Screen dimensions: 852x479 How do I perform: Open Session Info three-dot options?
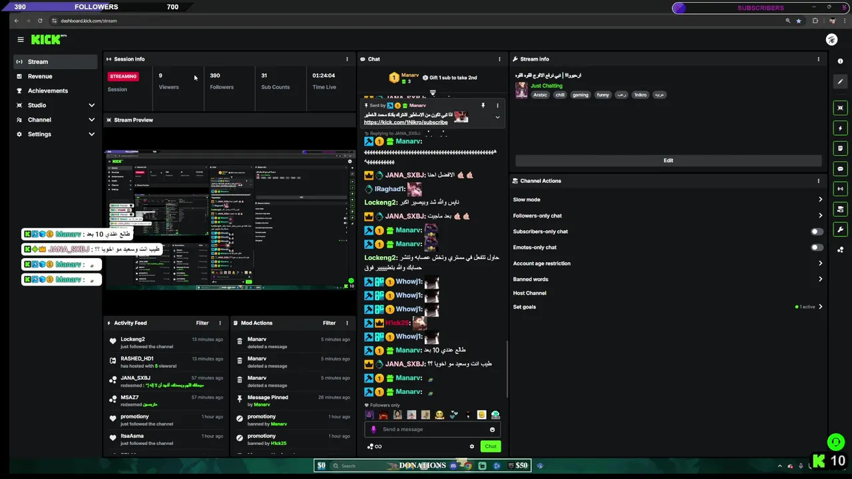click(347, 59)
